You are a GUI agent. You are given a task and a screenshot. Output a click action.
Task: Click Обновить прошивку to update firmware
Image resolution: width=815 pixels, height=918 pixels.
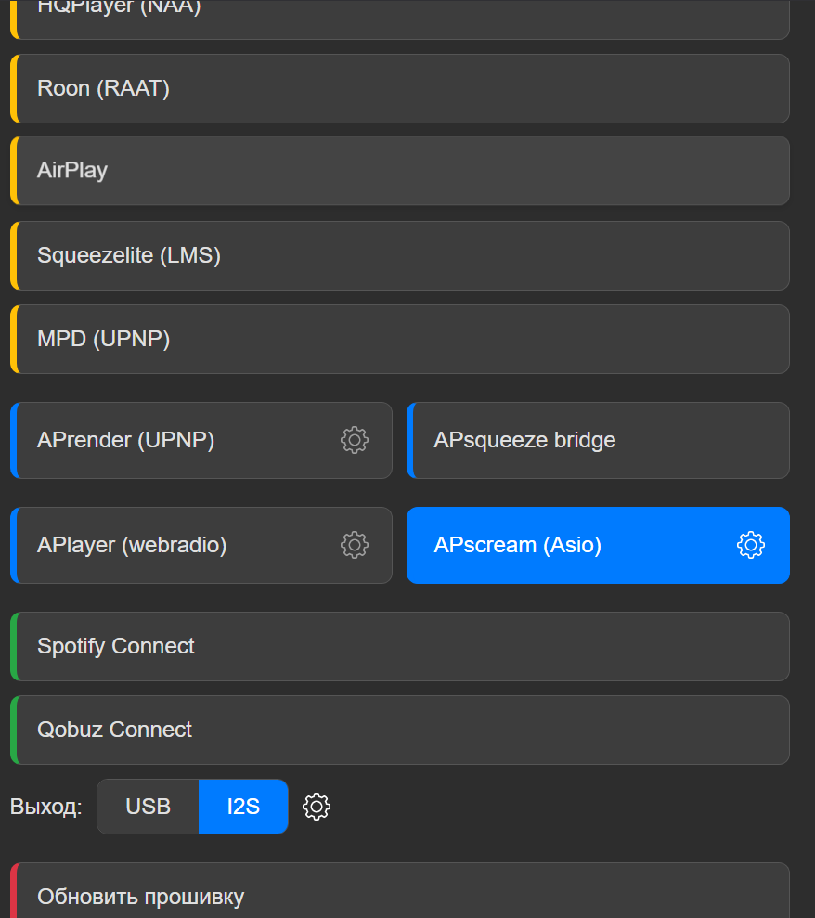[399, 897]
